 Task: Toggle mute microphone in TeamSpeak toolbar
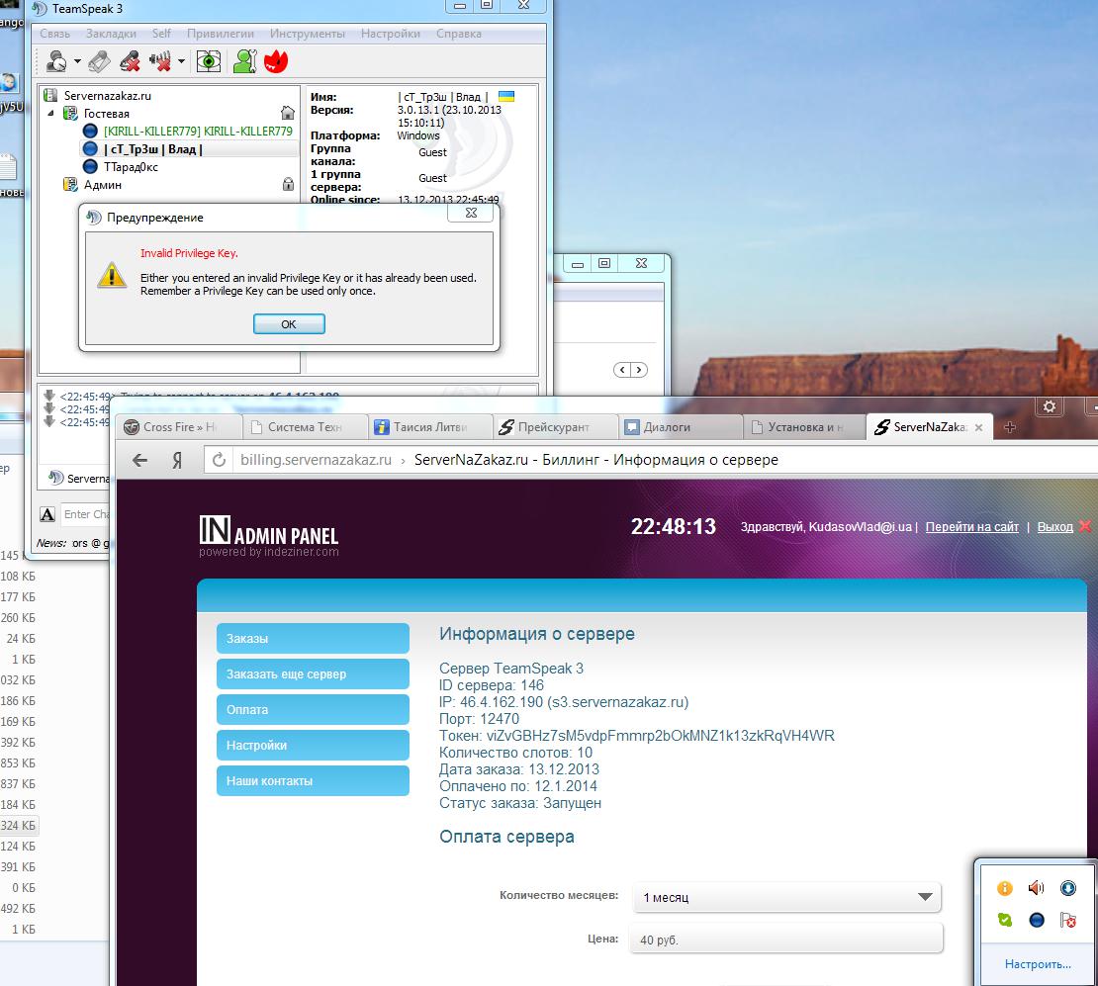pos(130,61)
